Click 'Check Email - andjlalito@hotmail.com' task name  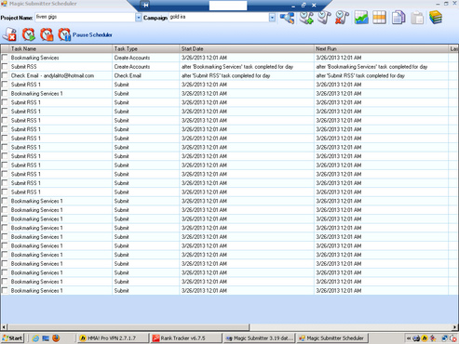pyautogui.click(x=52, y=75)
